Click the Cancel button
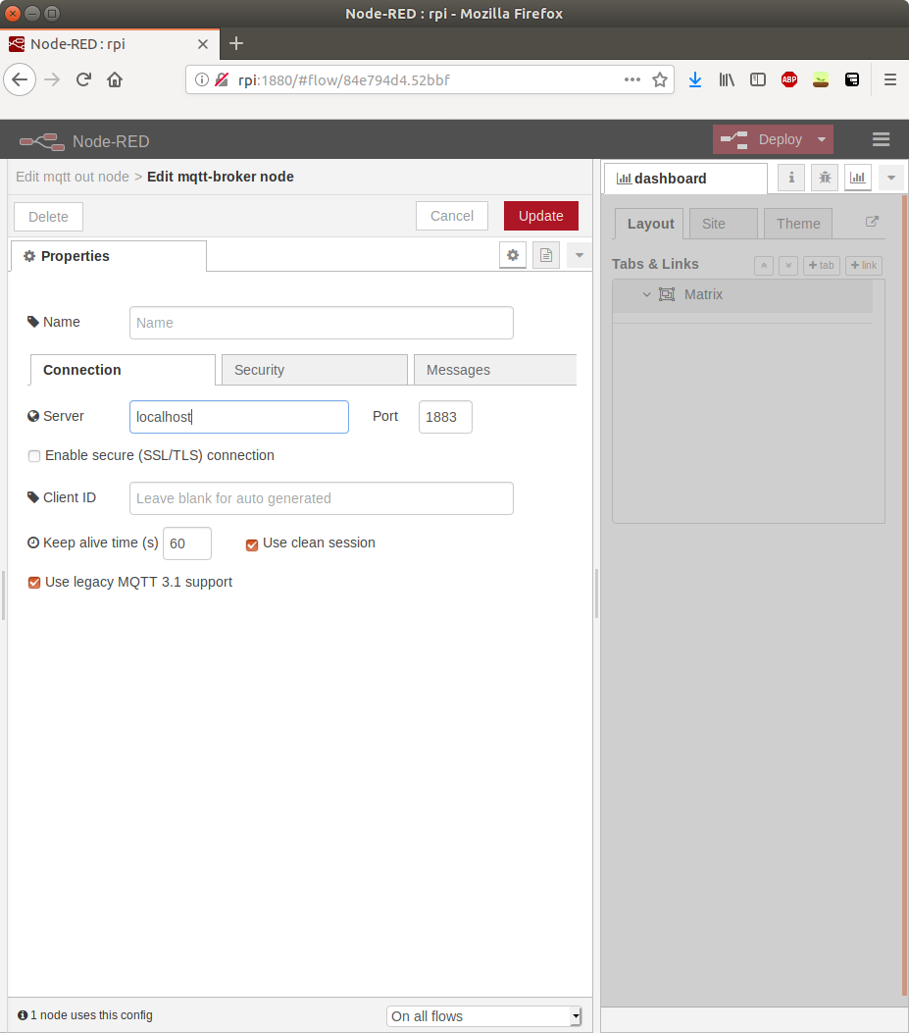 (x=452, y=216)
